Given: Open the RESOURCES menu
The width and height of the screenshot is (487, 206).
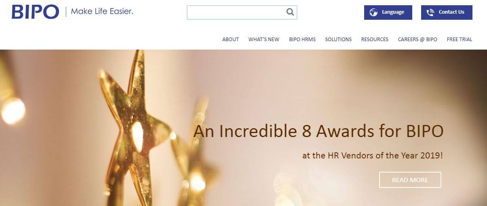Looking at the screenshot, I should [375, 40].
